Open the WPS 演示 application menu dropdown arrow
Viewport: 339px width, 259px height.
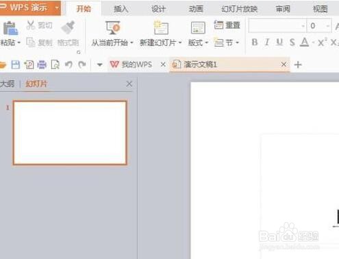[57, 8]
